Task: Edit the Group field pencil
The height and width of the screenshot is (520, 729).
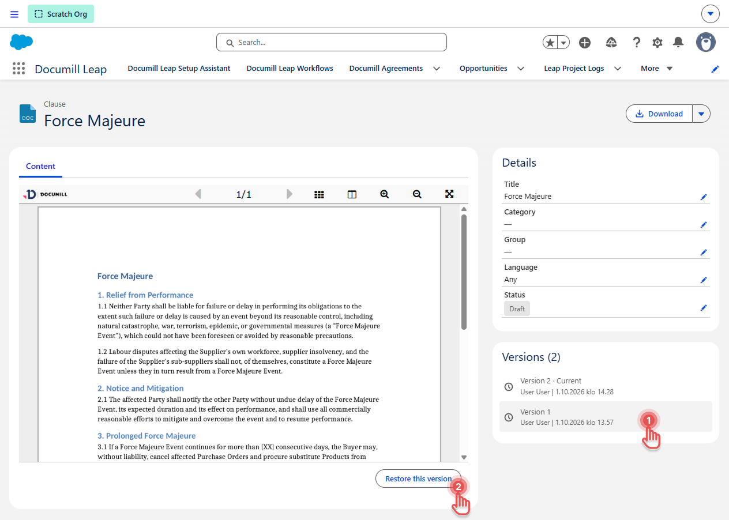Action: (x=704, y=253)
